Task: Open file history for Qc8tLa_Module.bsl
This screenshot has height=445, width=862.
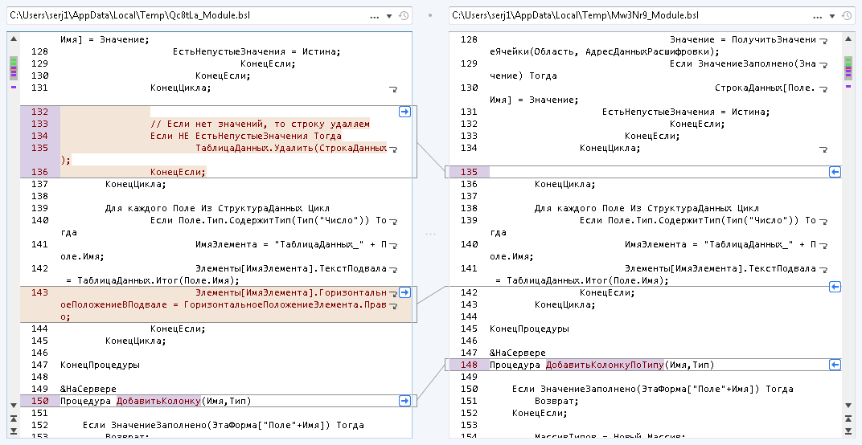Action: [x=404, y=16]
